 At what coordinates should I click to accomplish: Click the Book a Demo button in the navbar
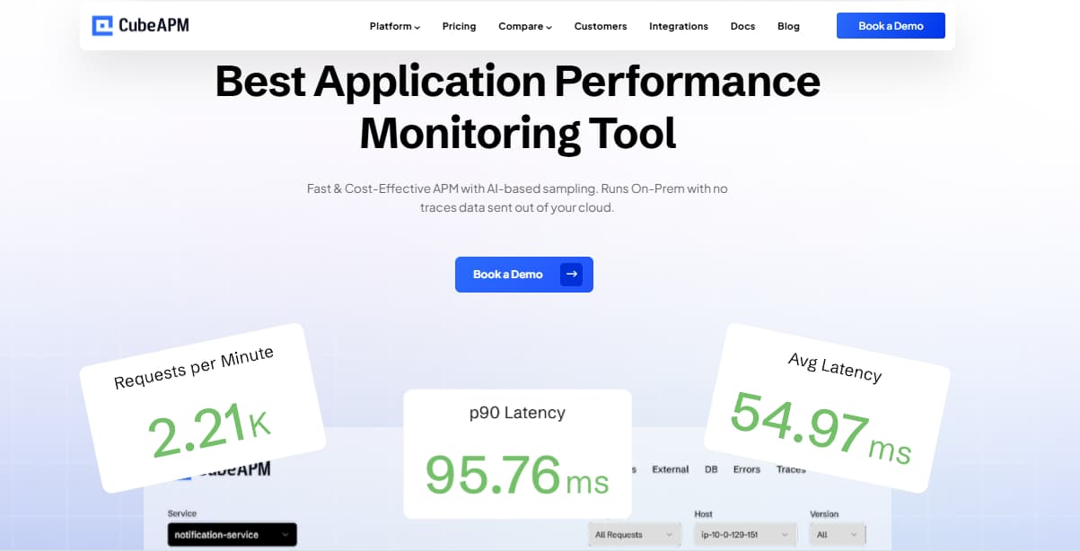pyautogui.click(x=890, y=26)
